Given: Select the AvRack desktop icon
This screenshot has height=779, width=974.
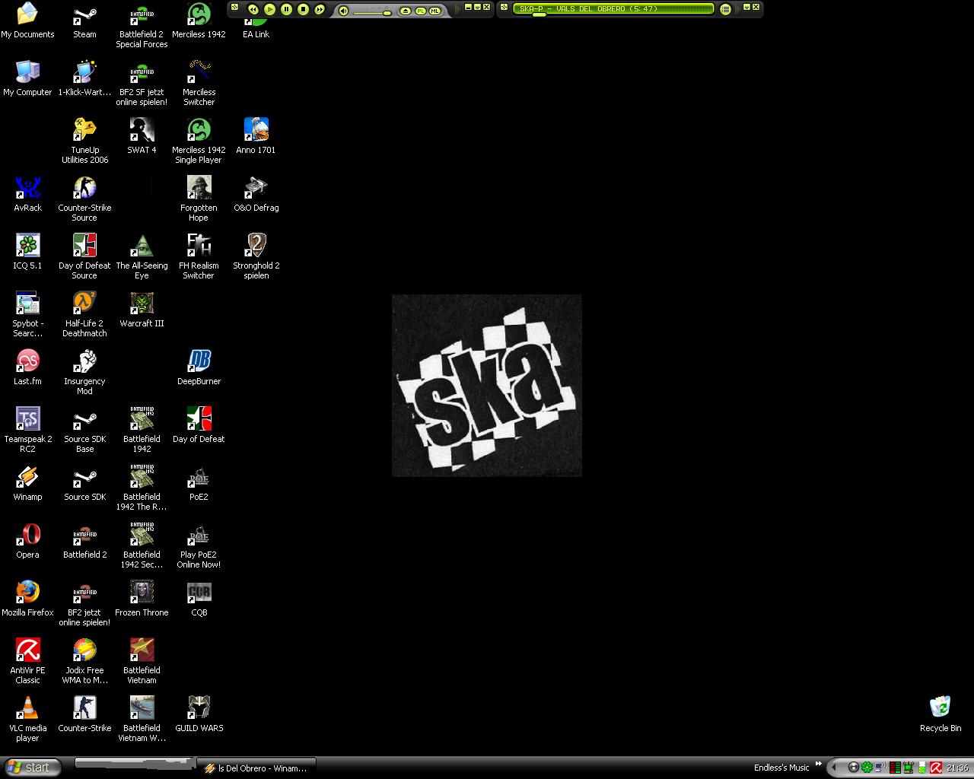Looking at the screenshot, I should click(x=27, y=194).
